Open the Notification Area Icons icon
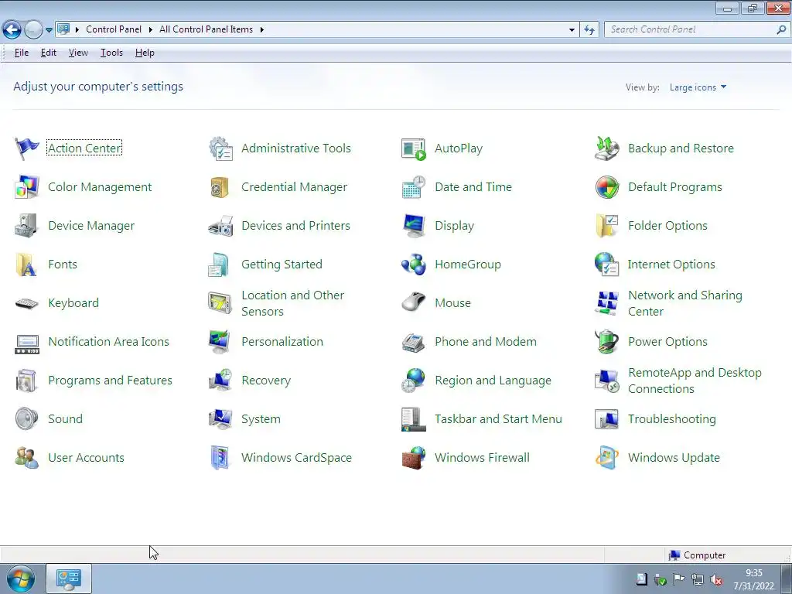 27,343
